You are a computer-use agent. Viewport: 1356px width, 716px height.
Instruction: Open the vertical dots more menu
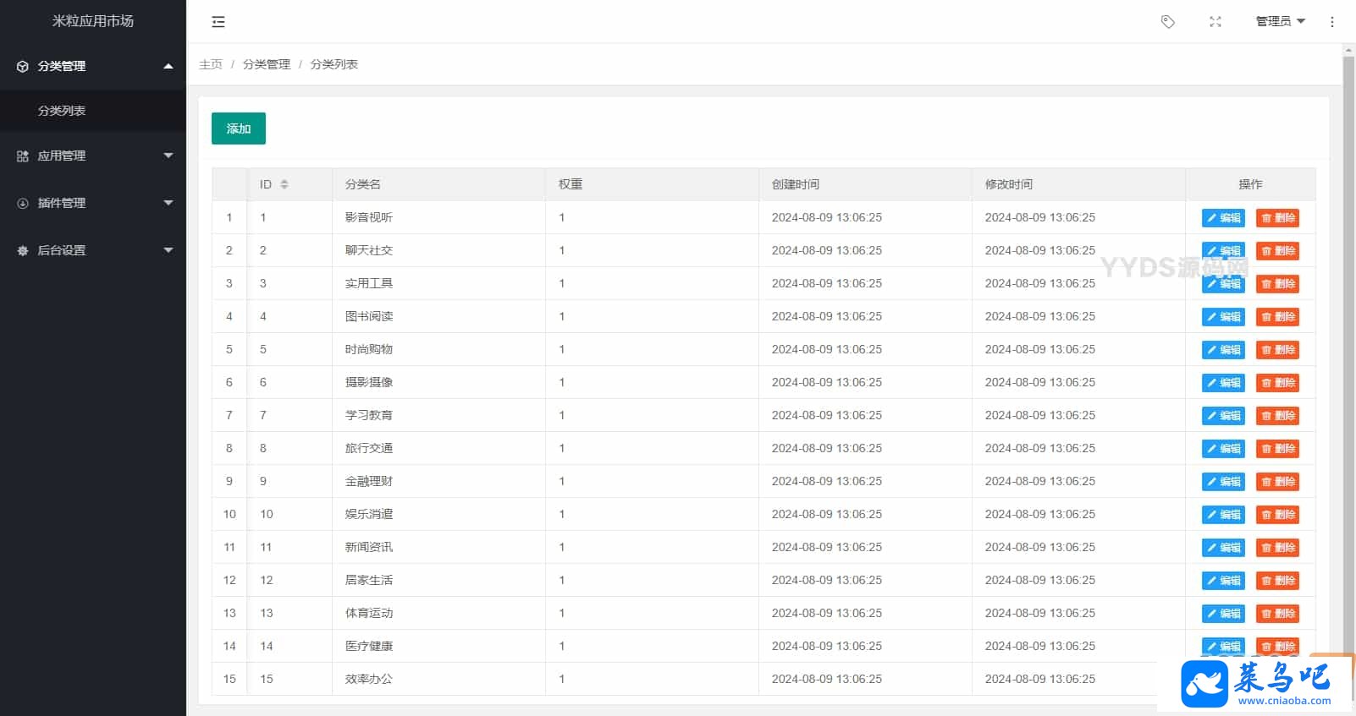pyautogui.click(x=1332, y=22)
